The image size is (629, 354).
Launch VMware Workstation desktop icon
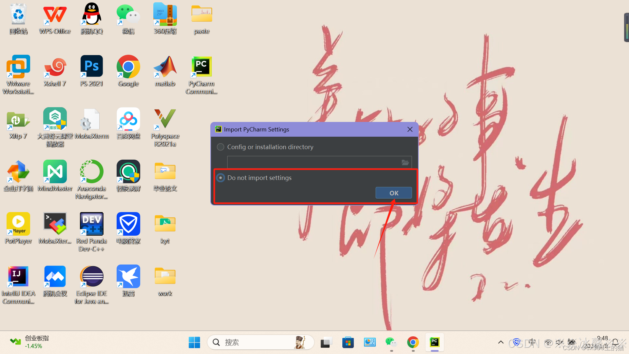(x=18, y=68)
